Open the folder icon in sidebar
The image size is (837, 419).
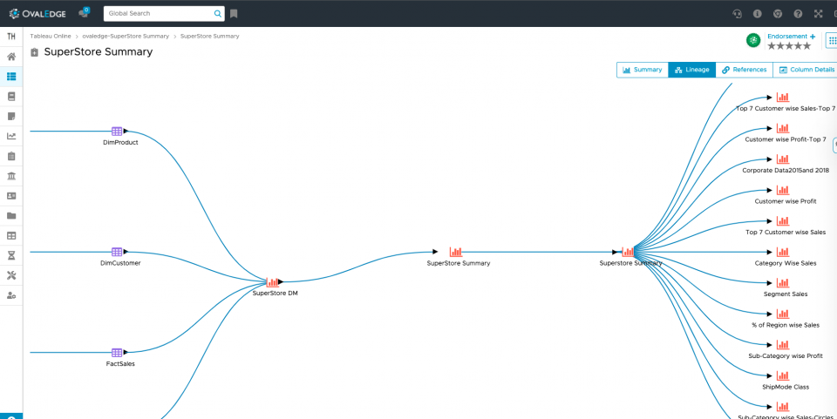pyautogui.click(x=11, y=216)
